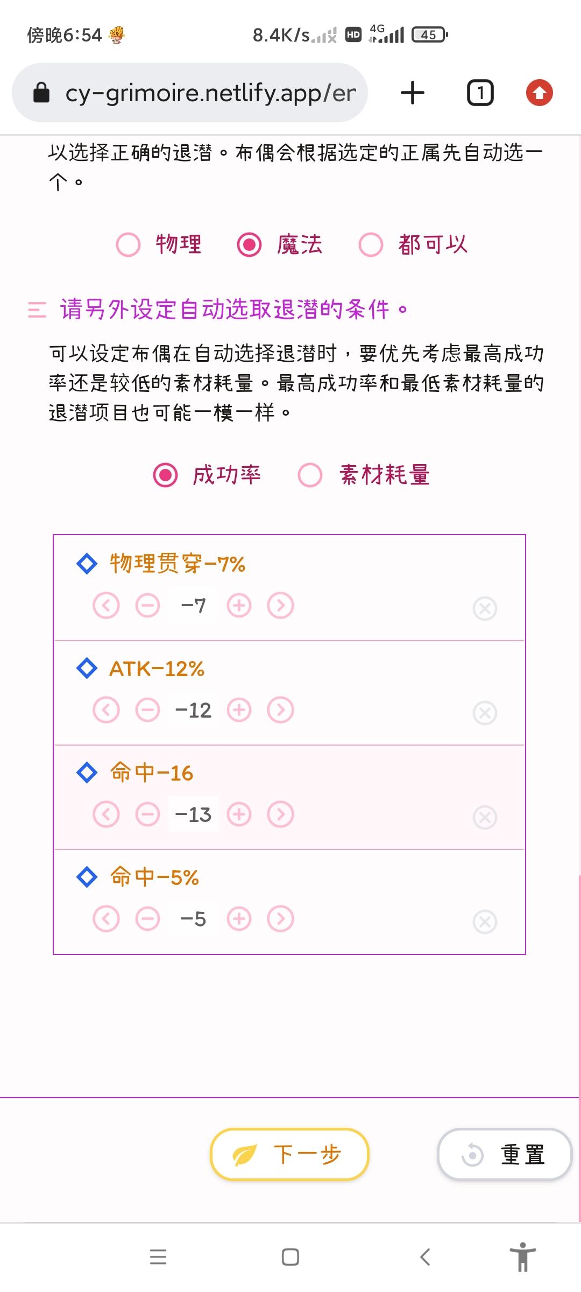Click the 重置 reset button
Viewport: 581px width, 1292px height.
click(x=505, y=1154)
